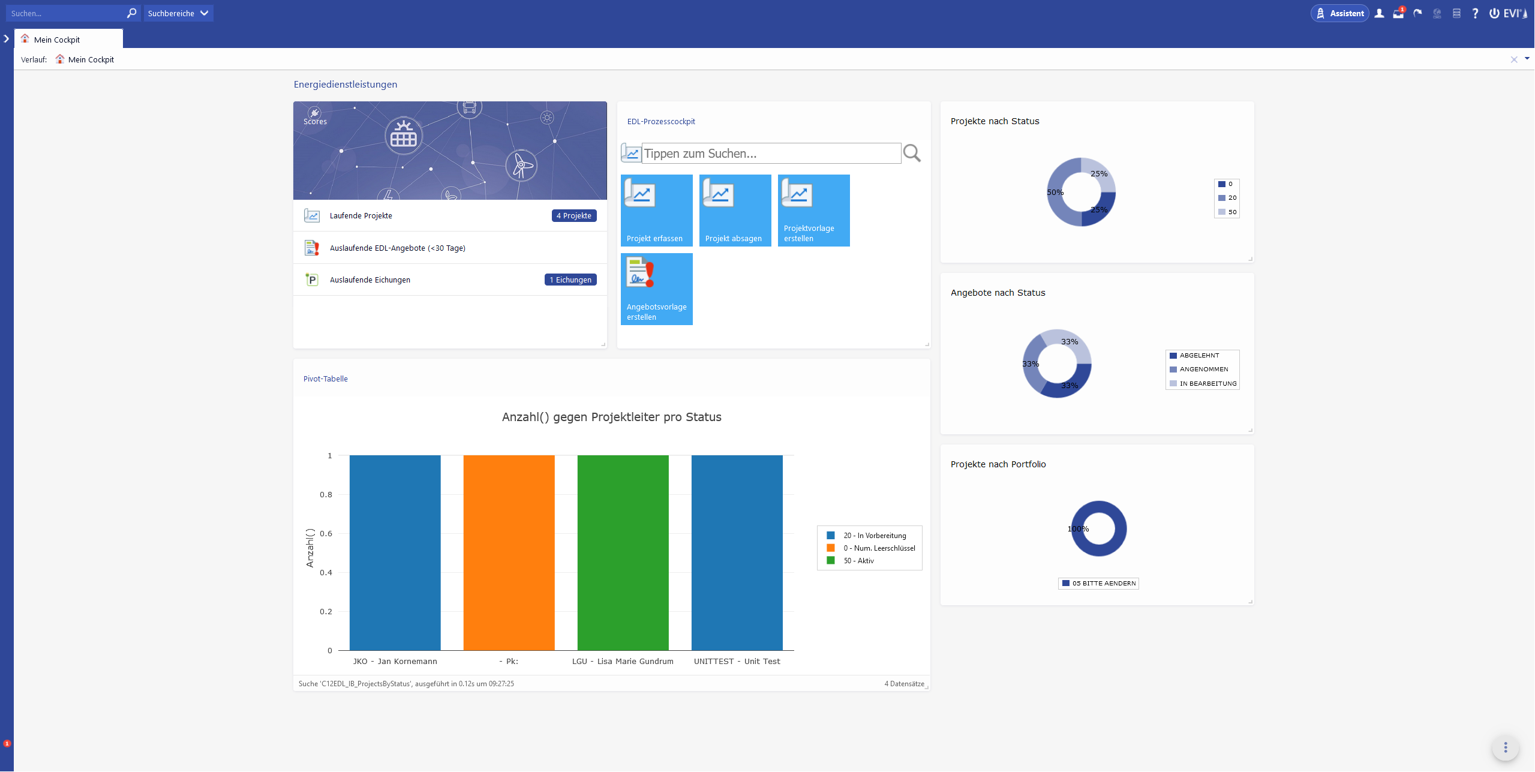Toggle ABGELEHNT legend entry in Angebote chart
This screenshot has width=1535, height=772.
[1198, 356]
